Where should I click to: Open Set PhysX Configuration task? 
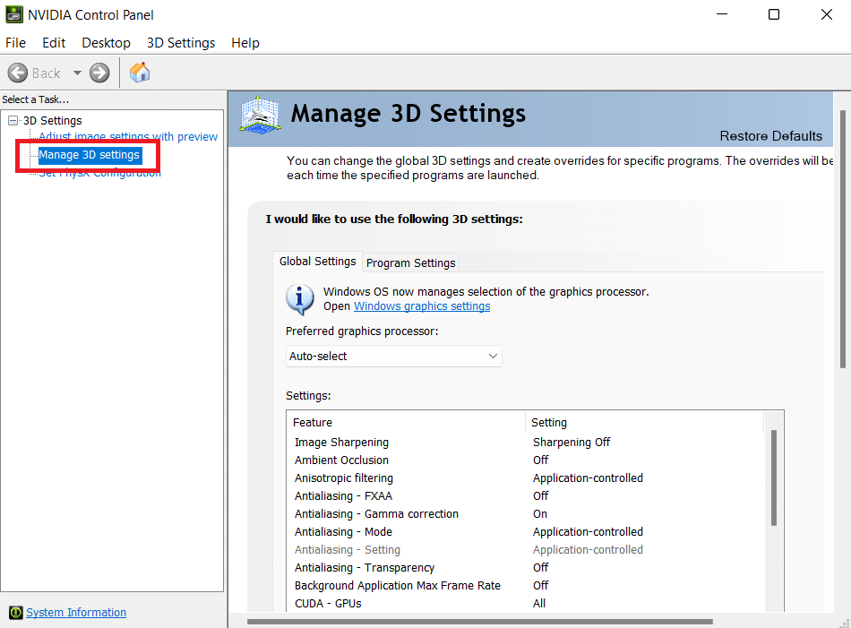(99, 173)
